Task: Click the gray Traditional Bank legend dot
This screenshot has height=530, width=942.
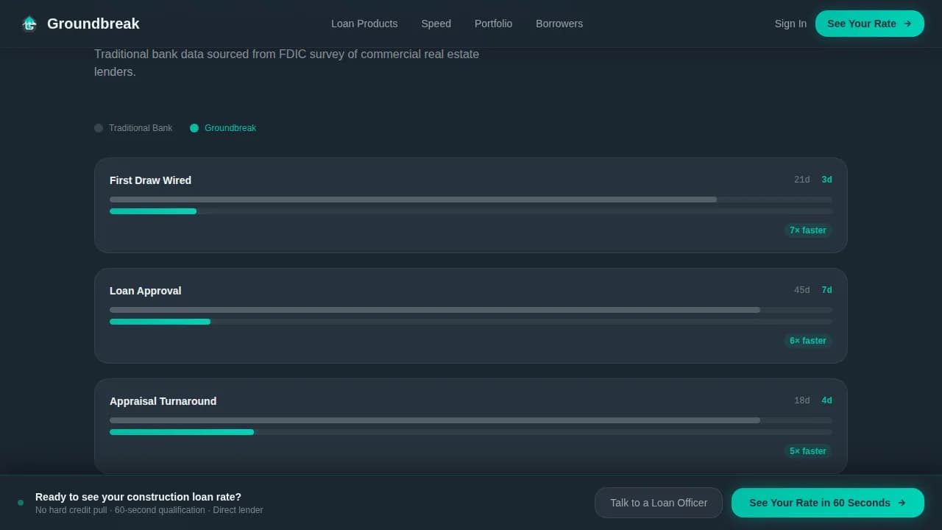Action: (99, 128)
